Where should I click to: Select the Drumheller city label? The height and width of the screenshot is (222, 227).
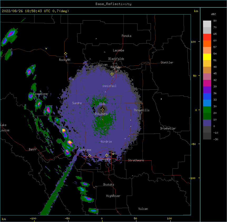168,128
